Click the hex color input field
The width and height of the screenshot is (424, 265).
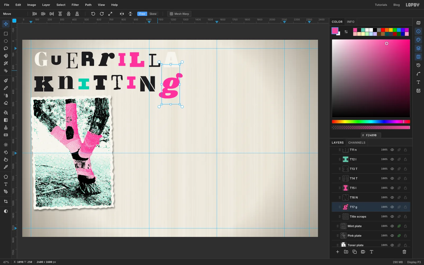click(371, 135)
